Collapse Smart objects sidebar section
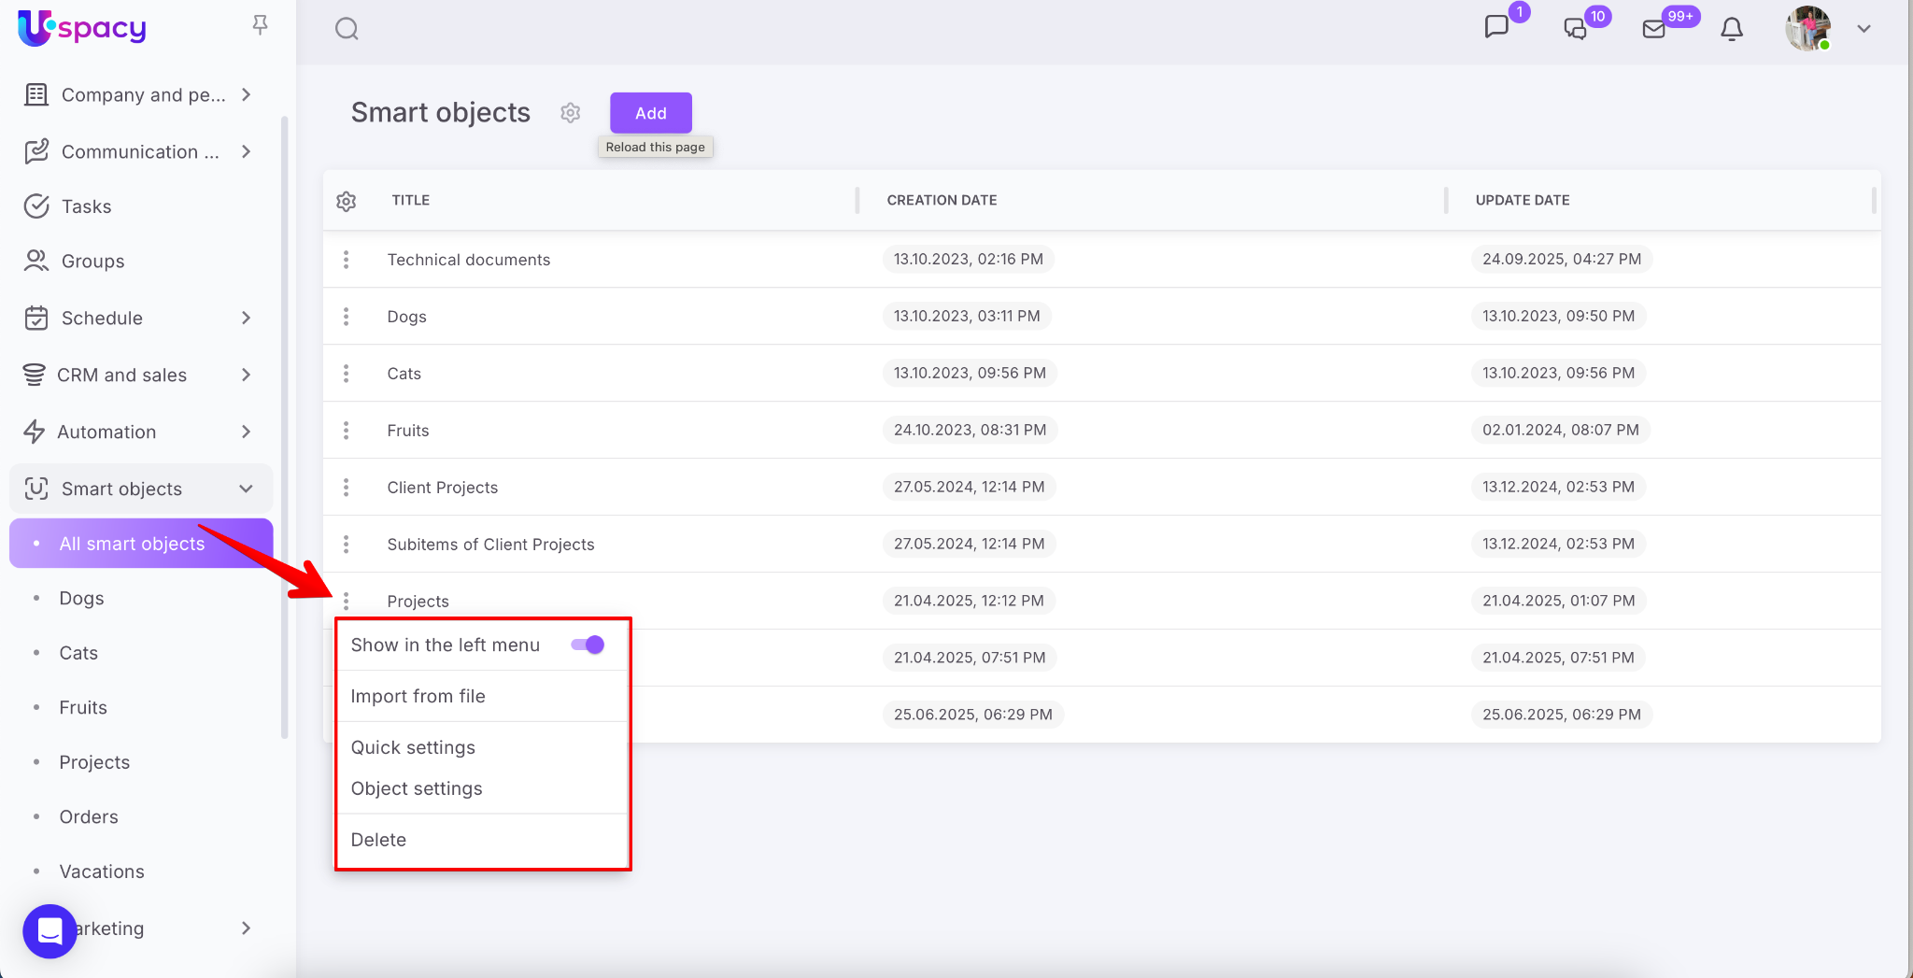 246,489
